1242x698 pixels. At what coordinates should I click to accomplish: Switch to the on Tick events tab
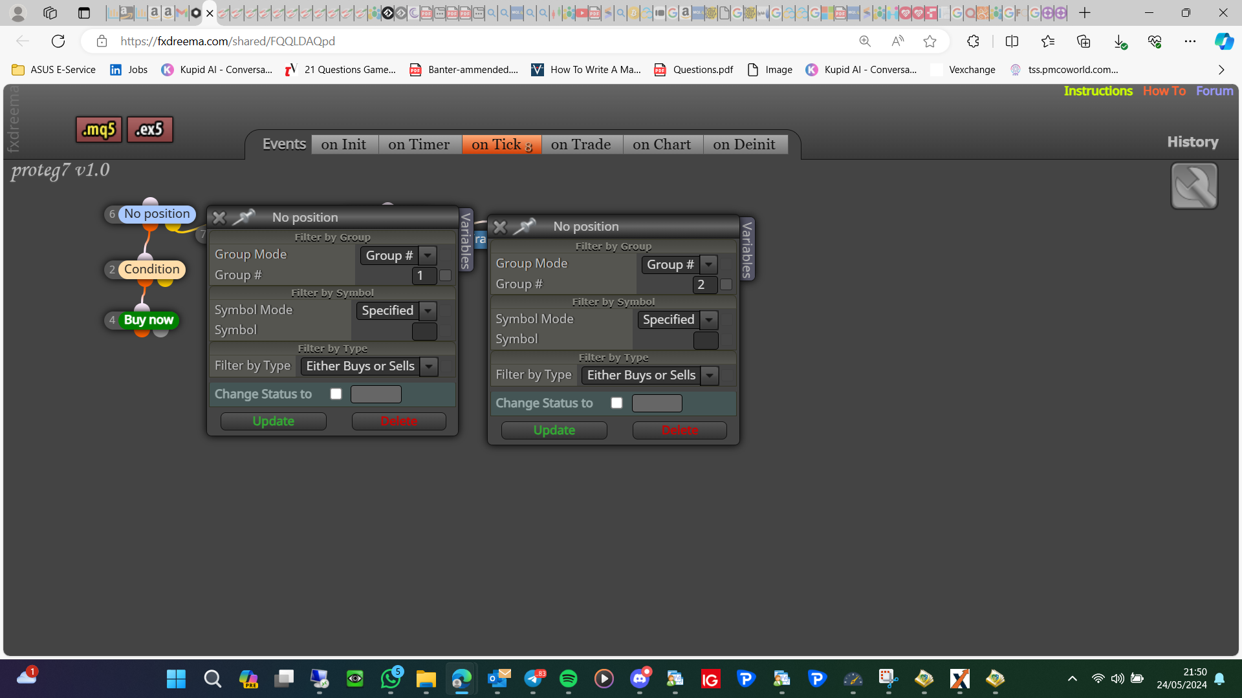(501, 144)
